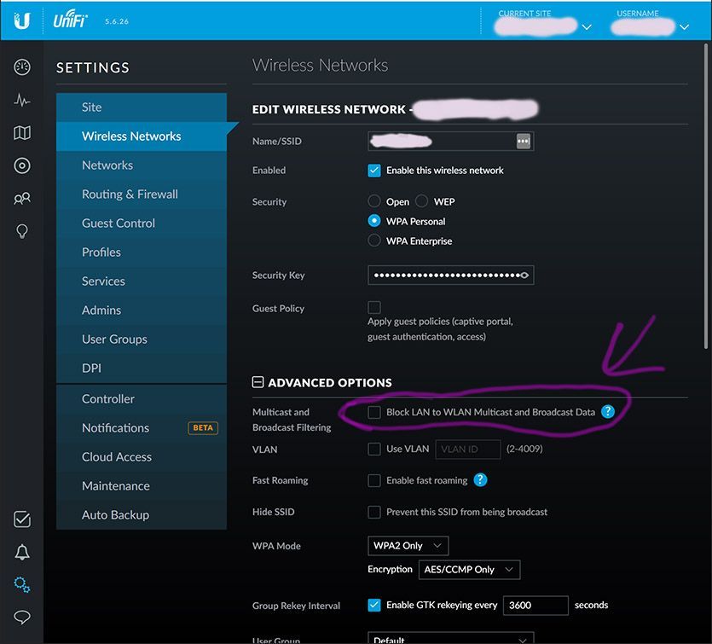Select the WPA Enterprise security option
The height and width of the screenshot is (644, 712).
point(374,241)
